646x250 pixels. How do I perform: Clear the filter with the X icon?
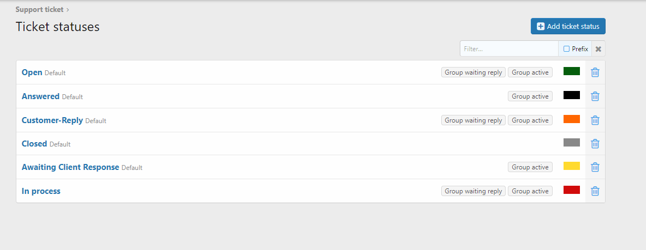[x=598, y=49]
